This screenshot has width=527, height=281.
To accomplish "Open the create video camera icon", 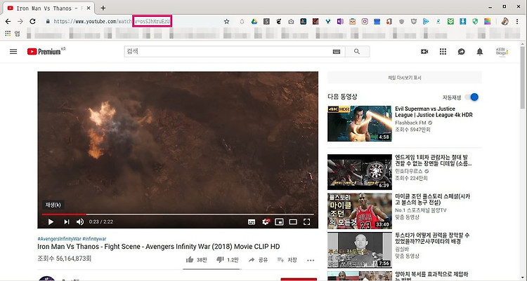I will (424, 52).
